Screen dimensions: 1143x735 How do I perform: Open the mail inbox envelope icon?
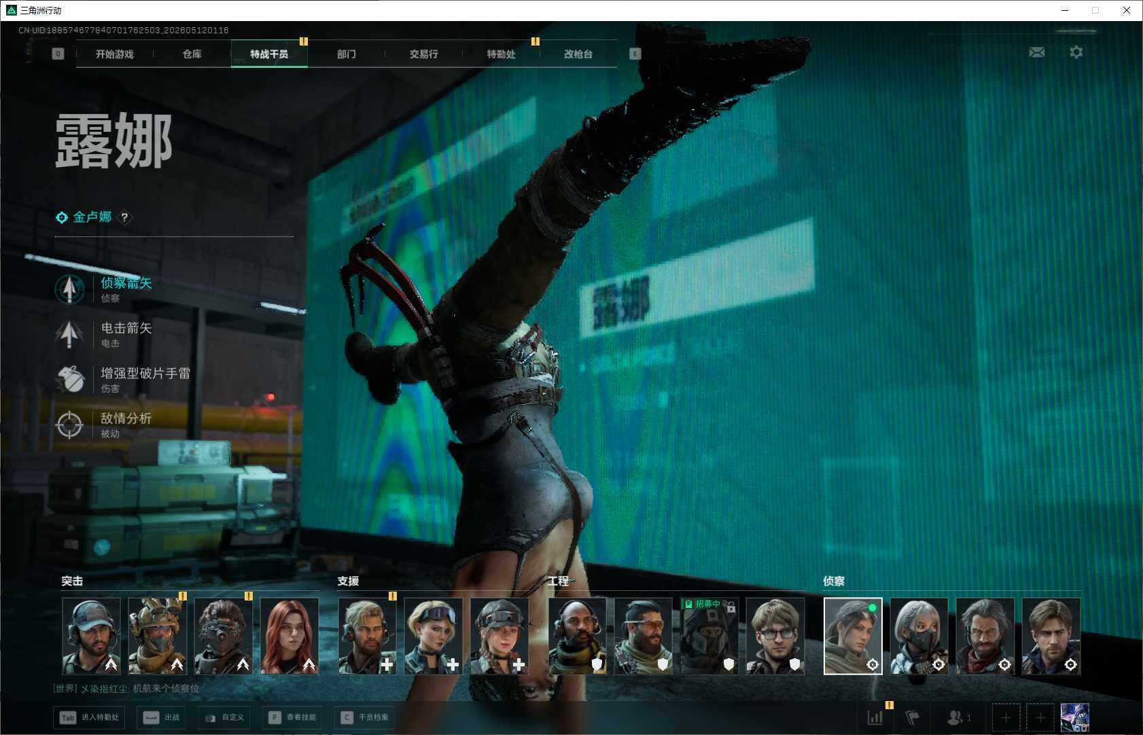coord(1037,52)
